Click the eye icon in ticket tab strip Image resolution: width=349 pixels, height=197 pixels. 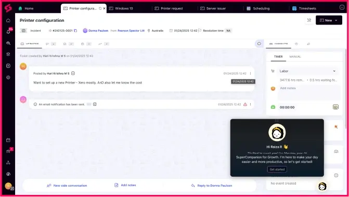[x=259, y=44]
